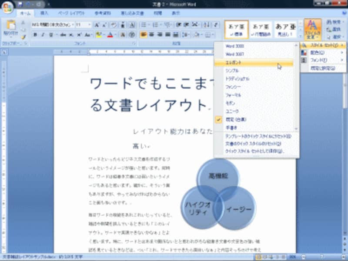This screenshot has width=348, height=261.
Task: Click the zoom out minus control
Action: tap(303, 257)
